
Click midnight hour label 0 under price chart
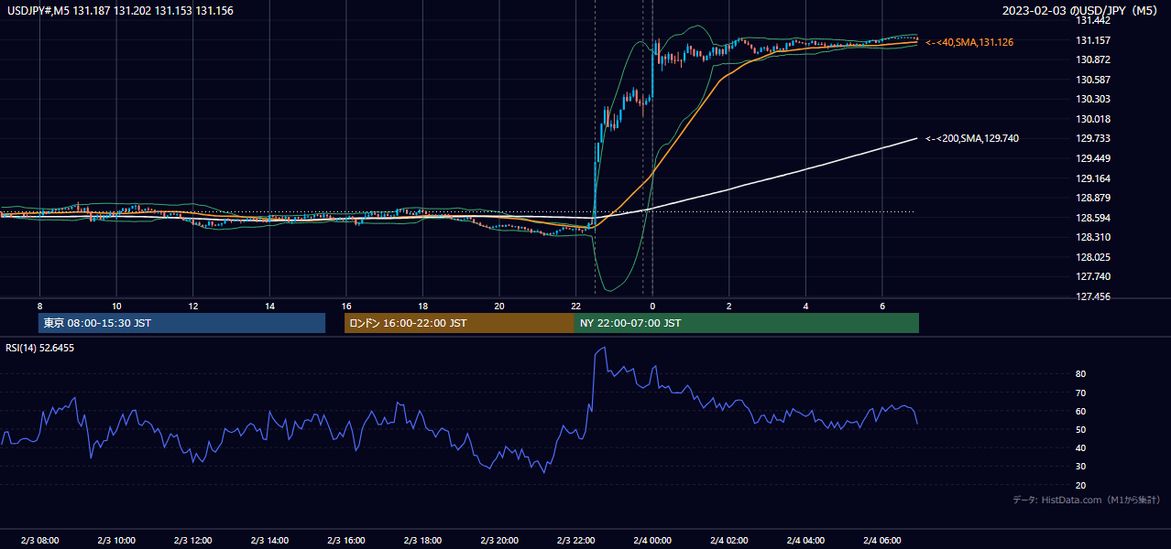(x=652, y=306)
